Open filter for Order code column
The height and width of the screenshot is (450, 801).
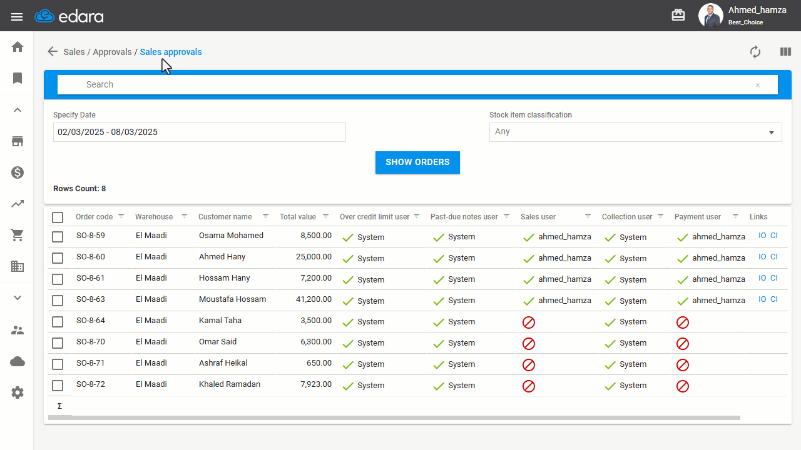point(121,216)
